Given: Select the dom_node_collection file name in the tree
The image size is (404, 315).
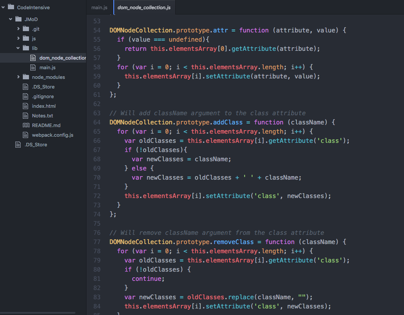Looking at the screenshot, I should pos(63,58).
